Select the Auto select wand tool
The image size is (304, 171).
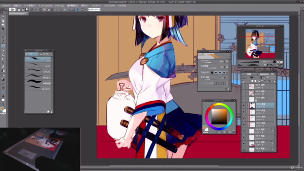point(3,37)
